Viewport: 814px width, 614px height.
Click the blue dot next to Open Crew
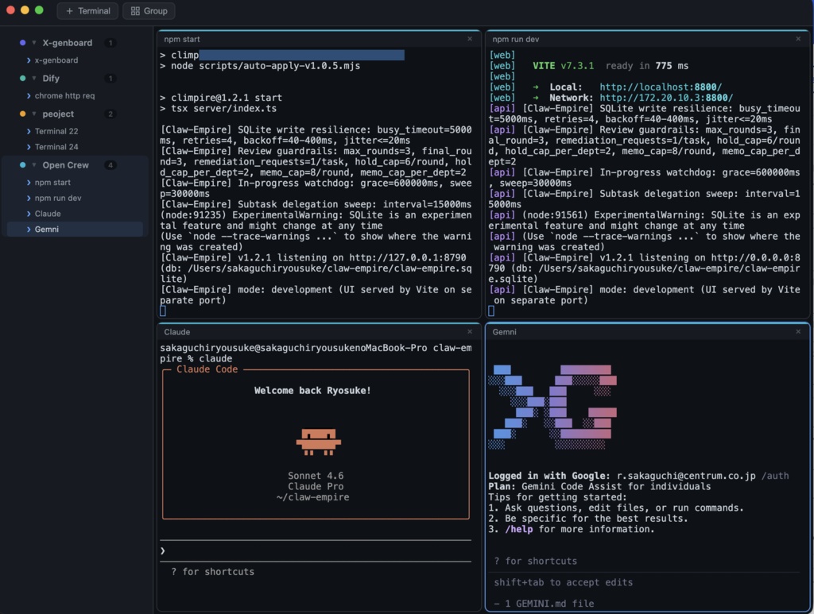pyautogui.click(x=22, y=165)
